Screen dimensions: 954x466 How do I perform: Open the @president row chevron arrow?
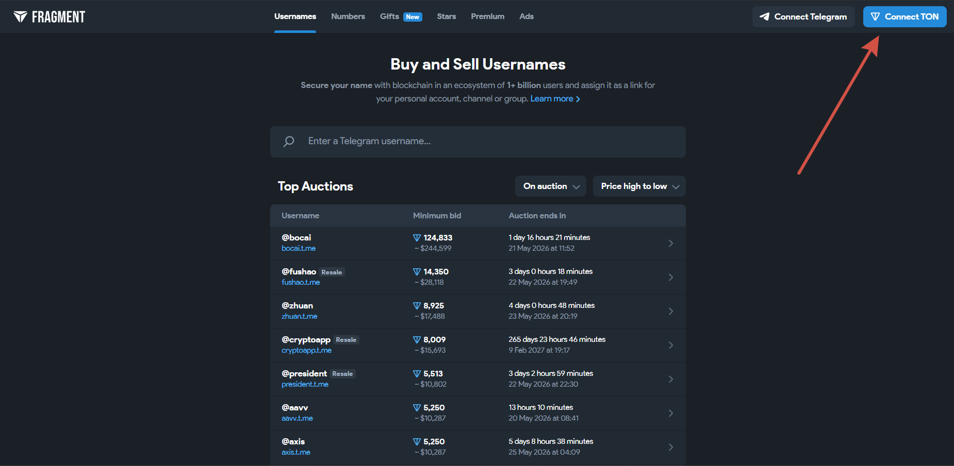tap(671, 379)
